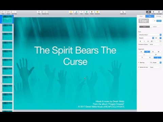163x122 pixels.
Task: Switch to the Arrange tab
Action: coord(159,16)
